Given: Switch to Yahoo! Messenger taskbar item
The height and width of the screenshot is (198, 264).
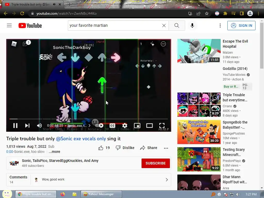Looking at the screenshot, I should [x=101, y=194].
